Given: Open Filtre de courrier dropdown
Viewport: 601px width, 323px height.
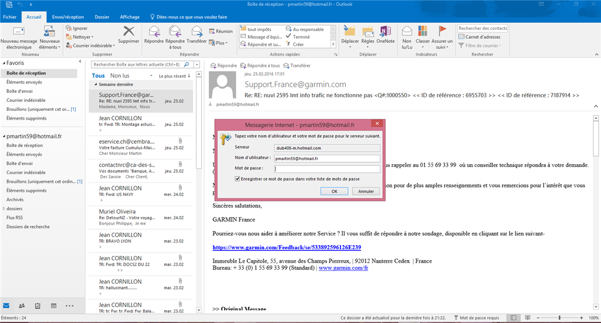Looking at the screenshot, I should pyautogui.click(x=480, y=46).
